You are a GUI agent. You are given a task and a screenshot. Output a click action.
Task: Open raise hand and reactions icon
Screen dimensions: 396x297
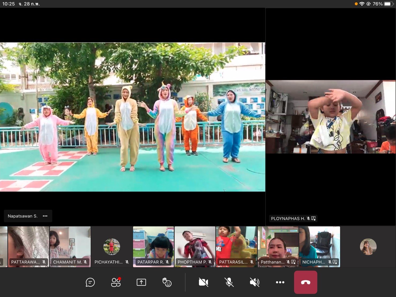point(167,282)
